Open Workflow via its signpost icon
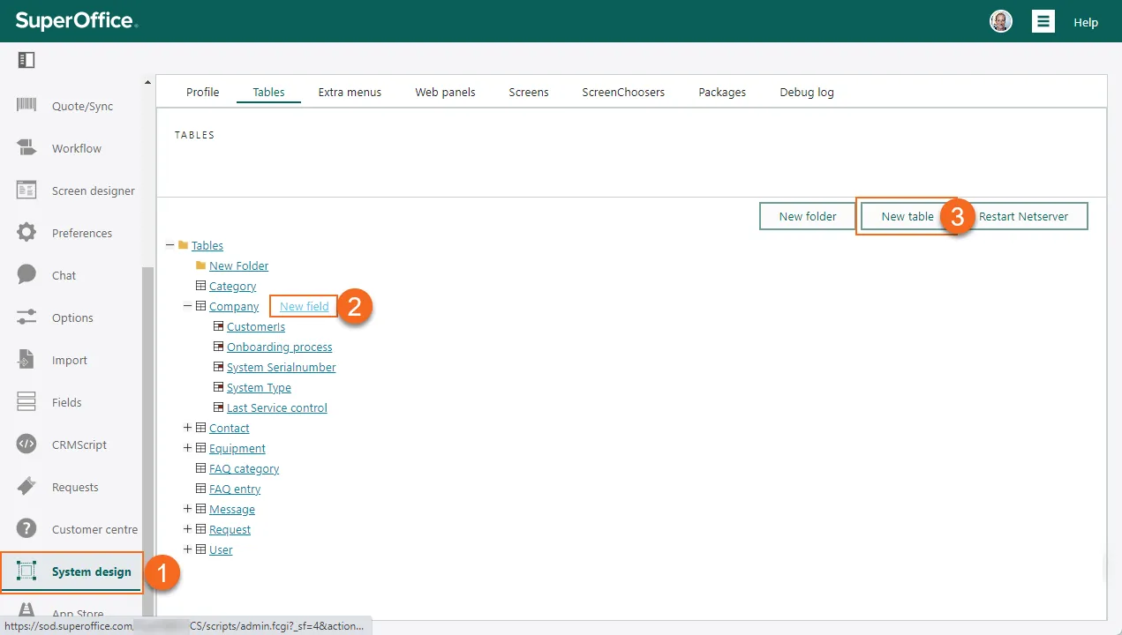This screenshot has height=635, width=1122. [26, 148]
